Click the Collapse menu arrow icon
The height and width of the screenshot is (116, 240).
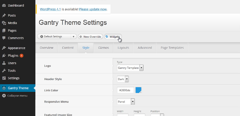pos(4,96)
